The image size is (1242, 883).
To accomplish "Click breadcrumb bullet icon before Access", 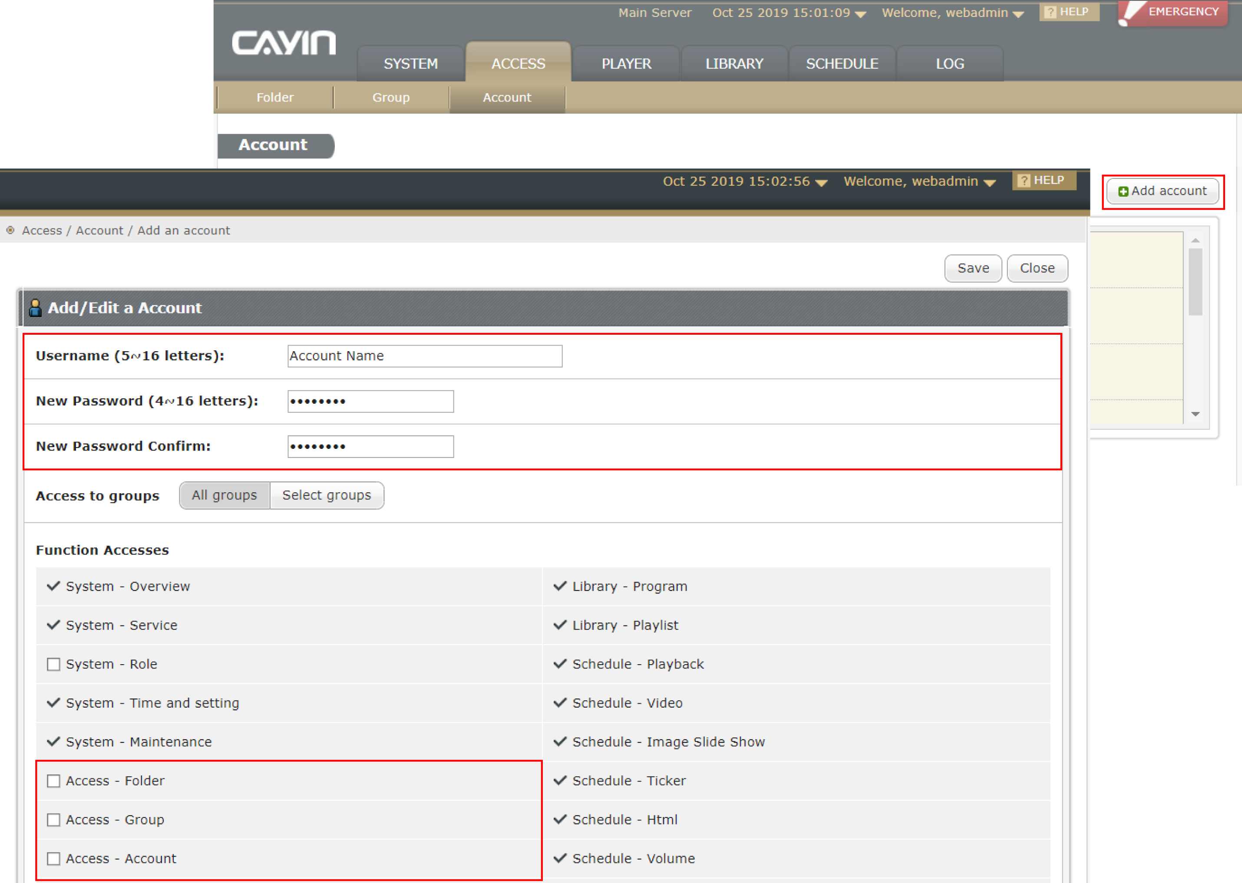I will point(10,231).
